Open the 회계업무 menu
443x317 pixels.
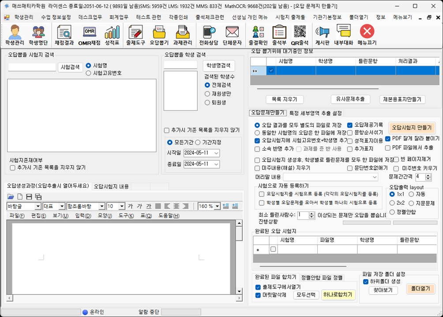click(x=119, y=17)
